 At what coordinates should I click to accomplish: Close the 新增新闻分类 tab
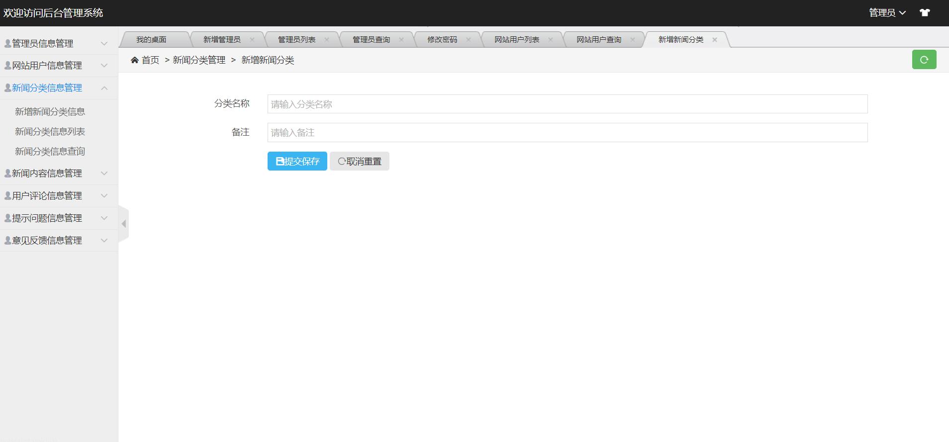pos(715,40)
